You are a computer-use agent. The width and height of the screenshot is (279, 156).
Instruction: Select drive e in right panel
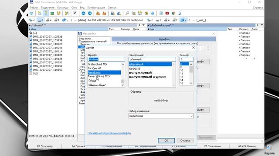click(167, 20)
